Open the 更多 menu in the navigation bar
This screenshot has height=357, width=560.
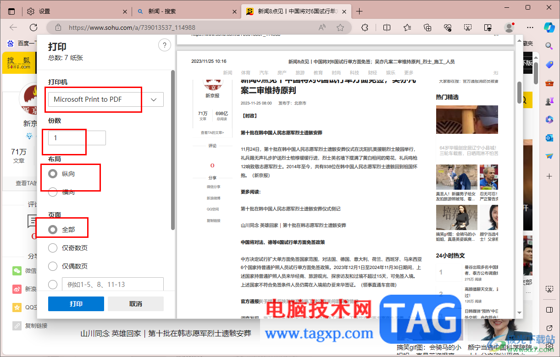tap(409, 72)
